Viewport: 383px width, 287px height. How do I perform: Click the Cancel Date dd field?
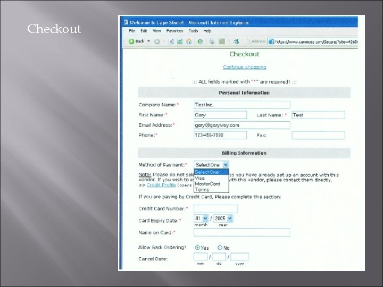pyautogui.click(x=219, y=257)
